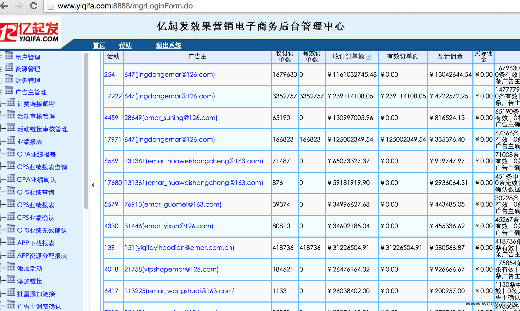Click the browser back arrow icon
Viewport: 520px width, 311px height.
(4, 6)
